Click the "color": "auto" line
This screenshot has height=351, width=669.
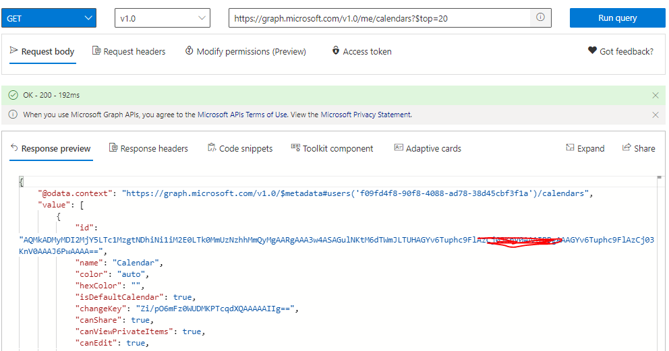tap(112, 274)
